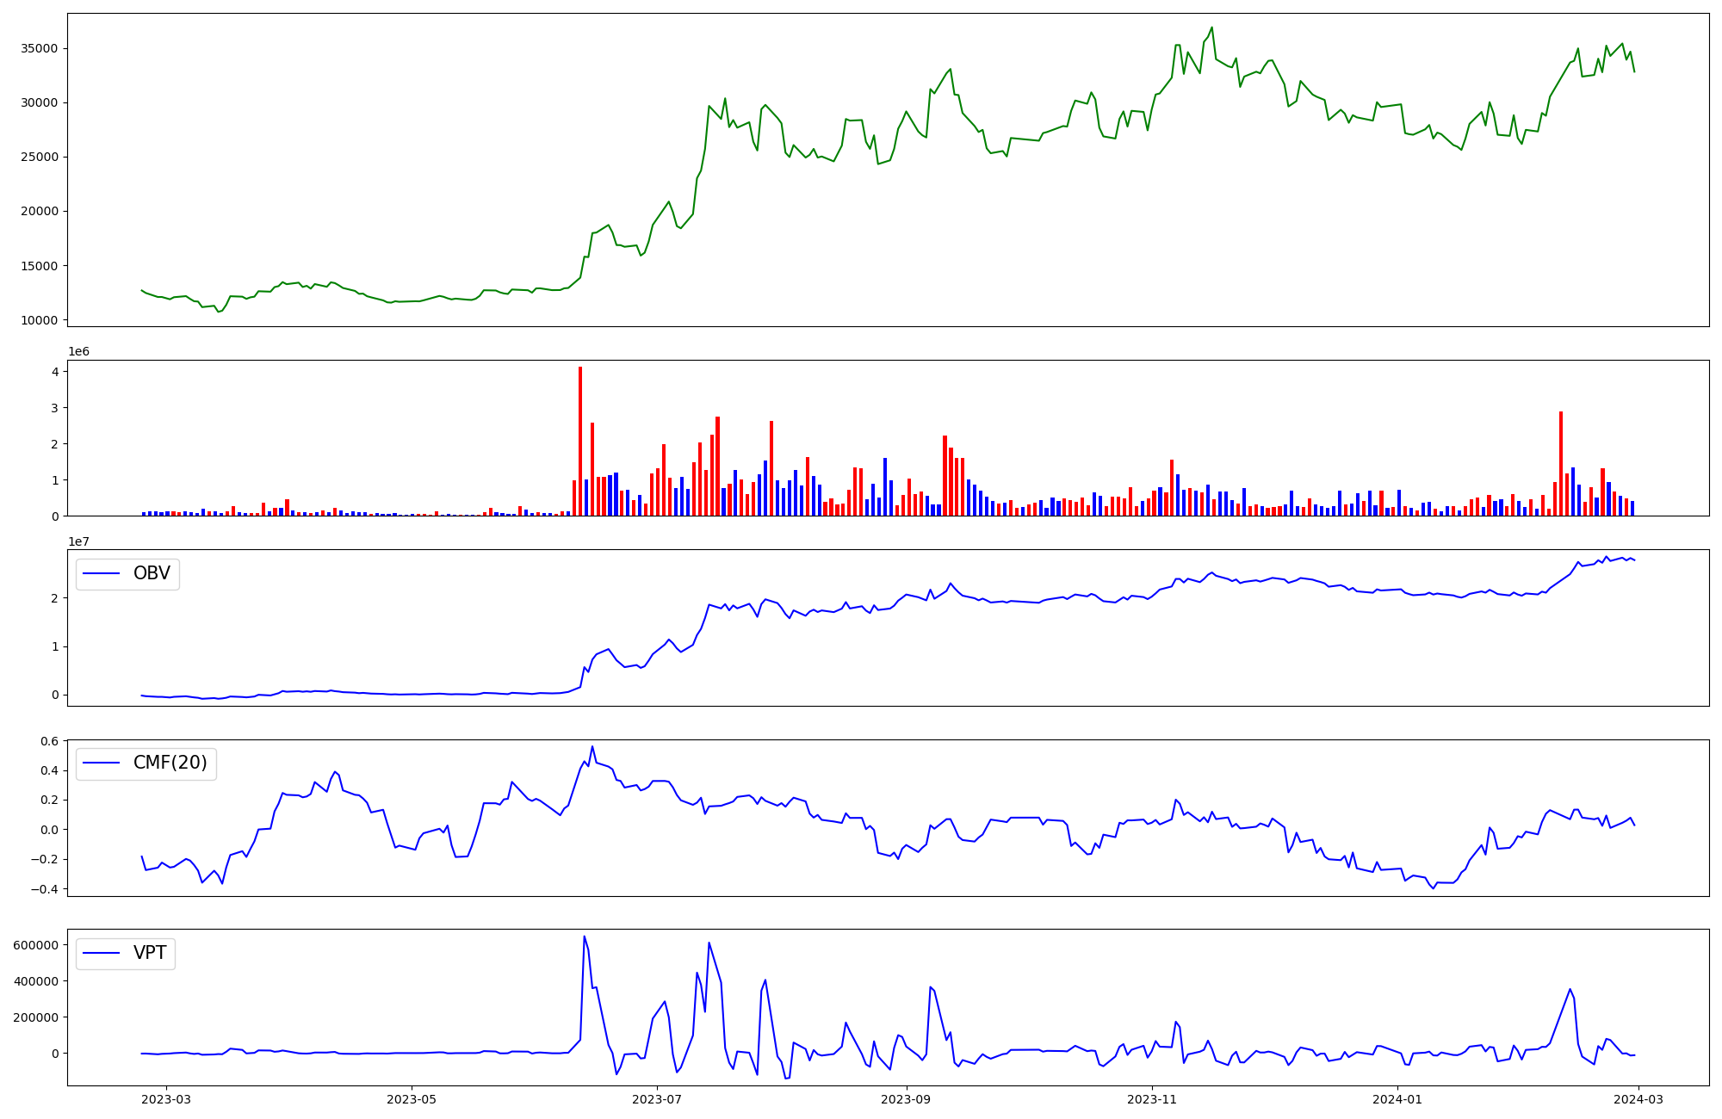Click the 1e7 OBV scale label
This screenshot has height=1119, width=1722.
tap(78, 541)
